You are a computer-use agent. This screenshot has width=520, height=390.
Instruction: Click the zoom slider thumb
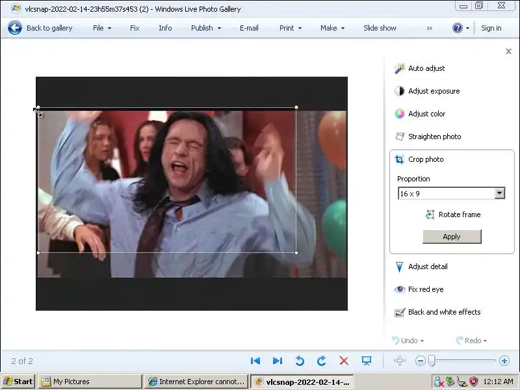point(432,361)
